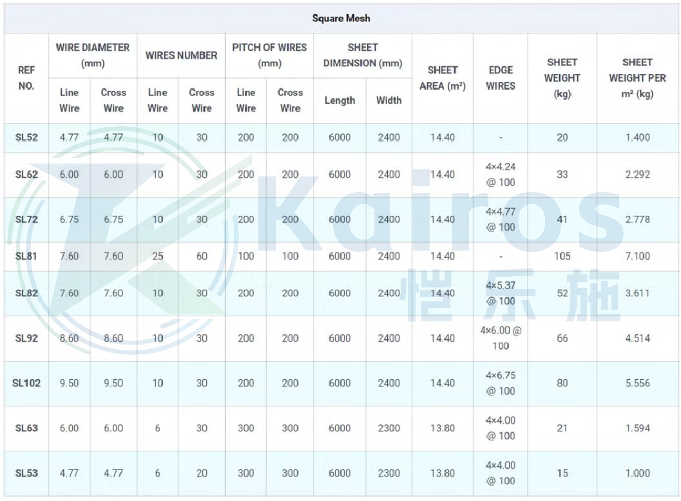
Task: Click the WIRE DIAMETER (mm) header
Action: [x=92, y=55]
